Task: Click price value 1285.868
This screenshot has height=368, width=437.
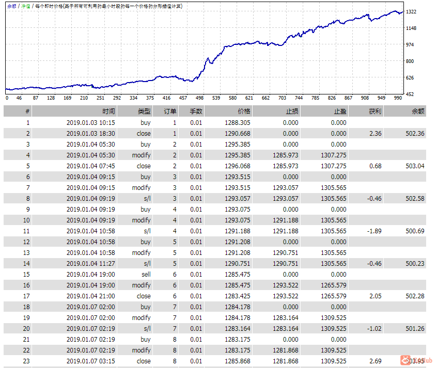Action: point(238,361)
